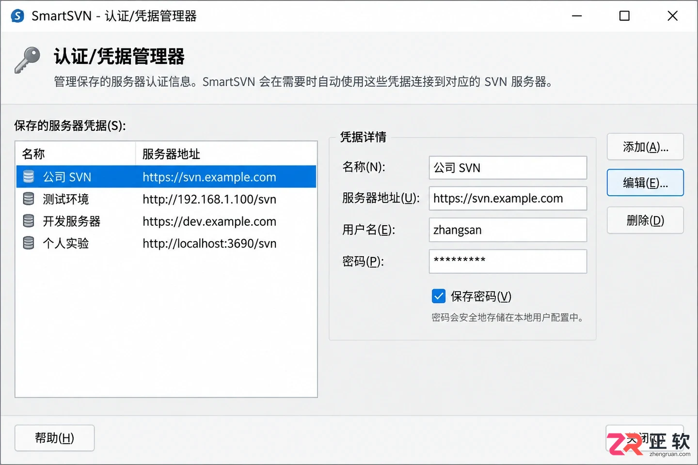
Task: Click the 名称 column header
Action: tap(76, 154)
